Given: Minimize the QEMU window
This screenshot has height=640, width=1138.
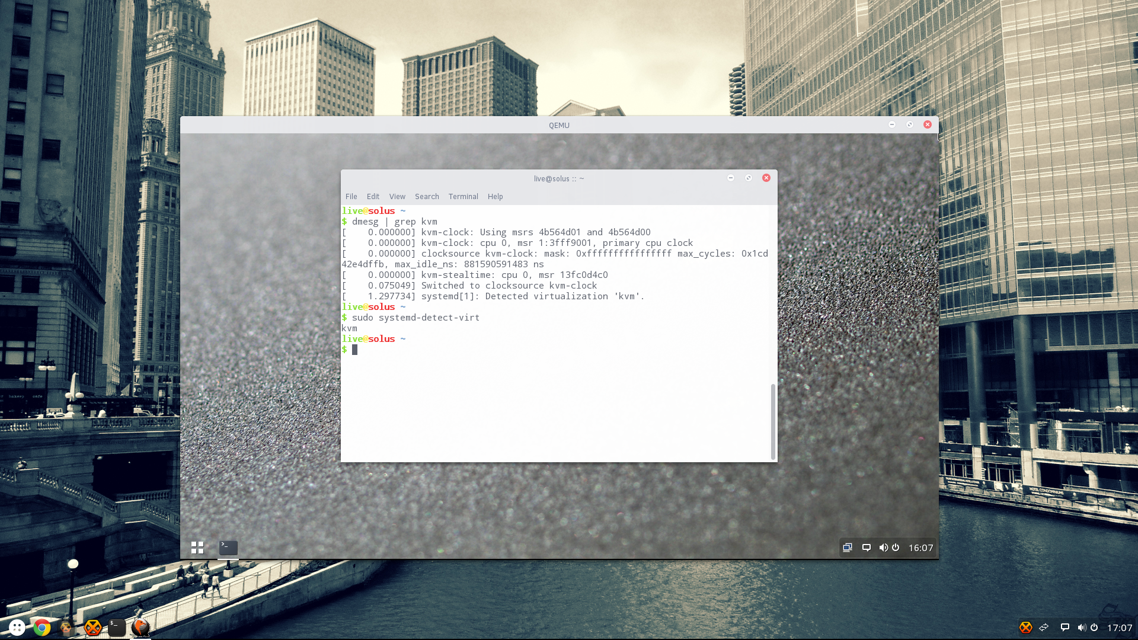Looking at the screenshot, I should 892,124.
